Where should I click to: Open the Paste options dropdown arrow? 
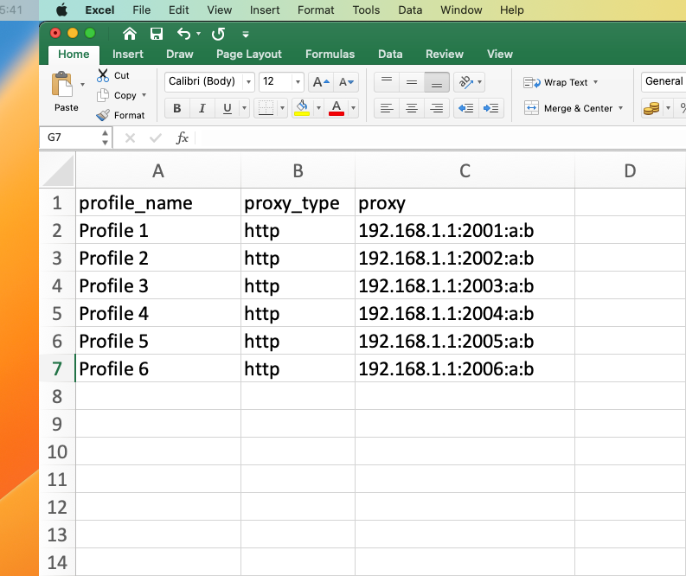[82, 85]
